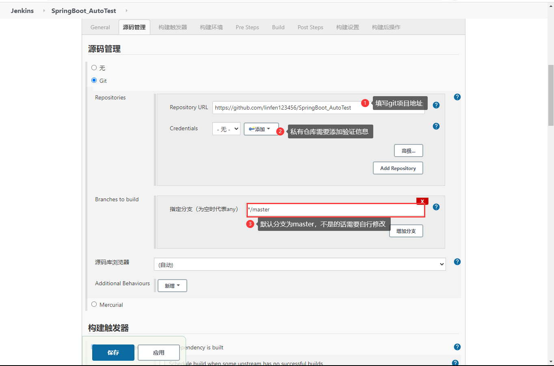Click the Repositories label
Viewport: 554px width, 366px height.
point(110,97)
